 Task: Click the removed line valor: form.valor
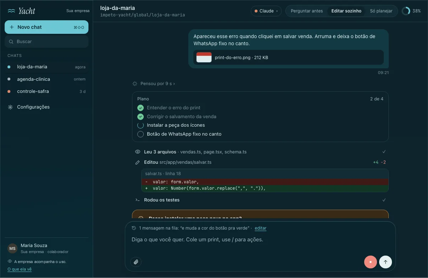pyautogui.click(x=265, y=182)
